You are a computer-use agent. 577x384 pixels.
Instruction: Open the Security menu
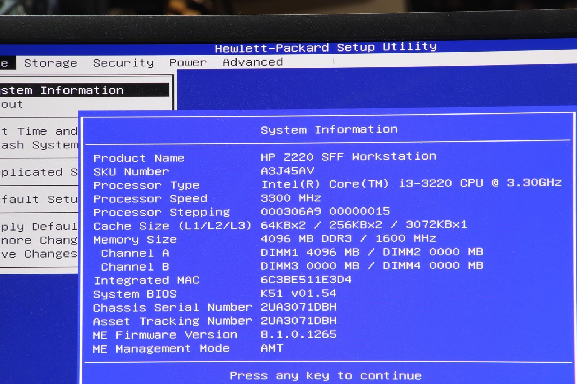(123, 63)
